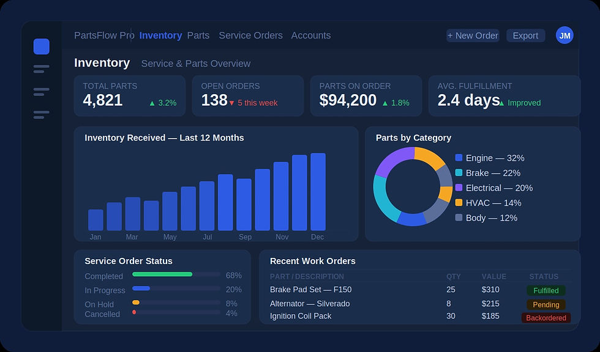
Task: Click the Jul bar in the chart
Action: coord(207,206)
